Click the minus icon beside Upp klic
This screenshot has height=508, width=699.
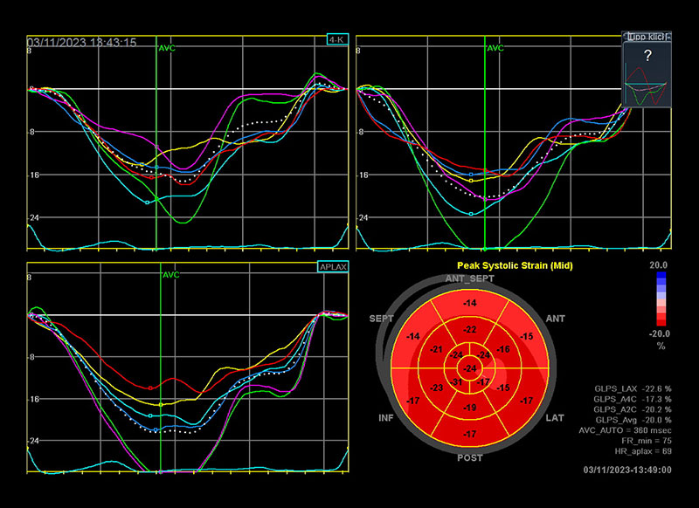[669, 37]
